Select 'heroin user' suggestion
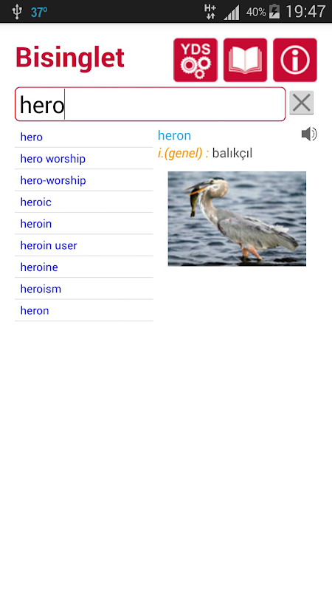 [83, 245]
